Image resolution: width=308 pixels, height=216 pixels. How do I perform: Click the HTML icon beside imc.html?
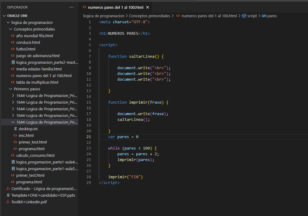pos(16,136)
